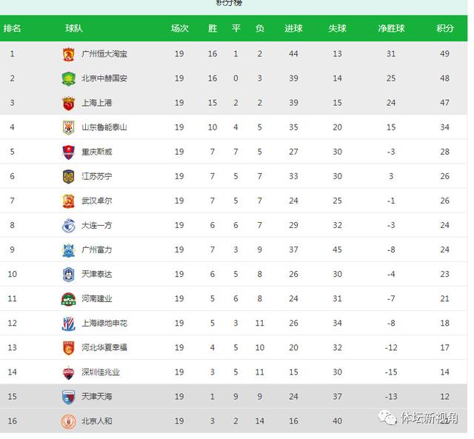The height and width of the screenshot is (439, 474).
Task: Click the Henan Jianye team logo
Action: [x=68, y=299]
